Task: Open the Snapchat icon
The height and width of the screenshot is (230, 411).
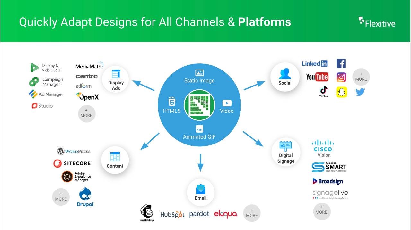Action: click(342, 92)
